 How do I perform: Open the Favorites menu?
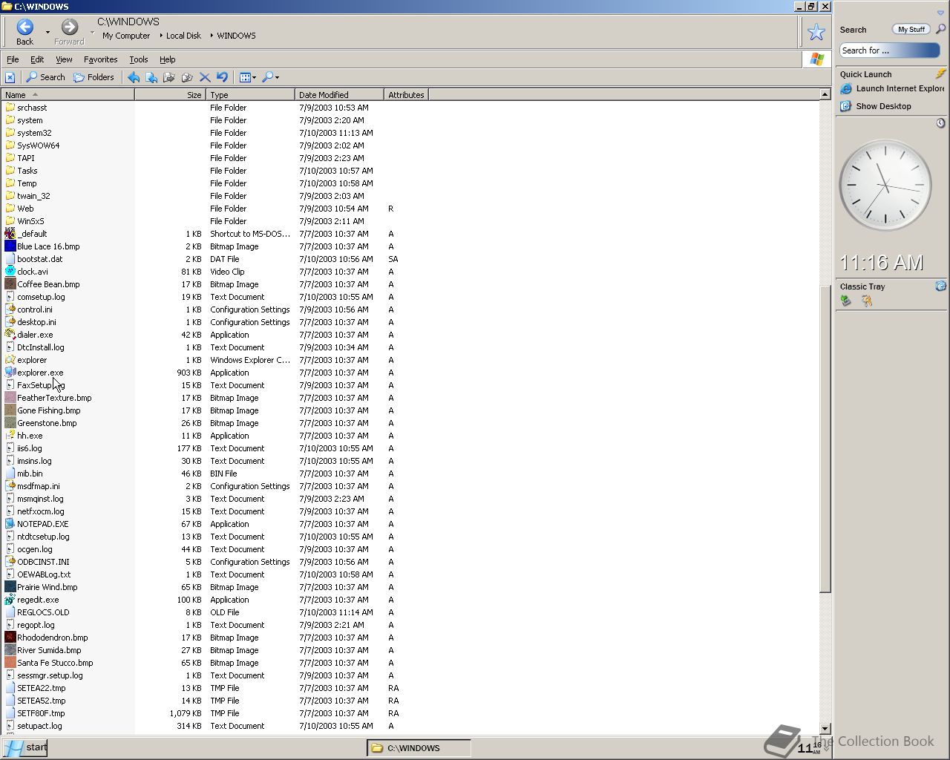(100, 59)
